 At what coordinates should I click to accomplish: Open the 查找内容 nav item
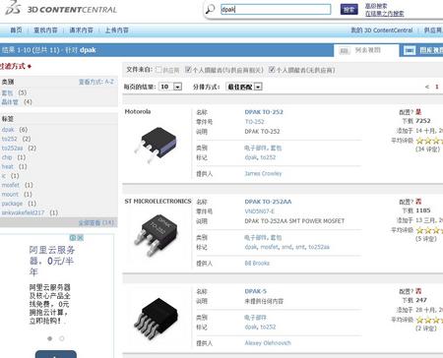tap(45, 30)
